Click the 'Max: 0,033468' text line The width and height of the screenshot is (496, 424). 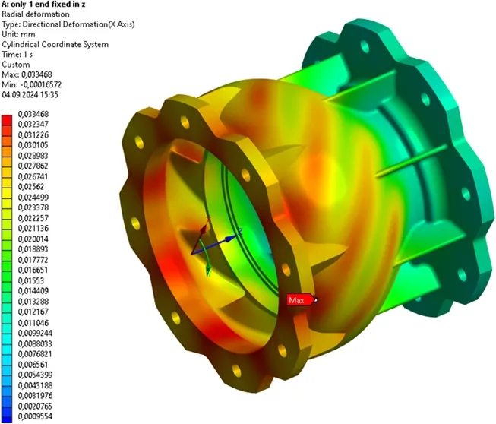pos(27,74)
